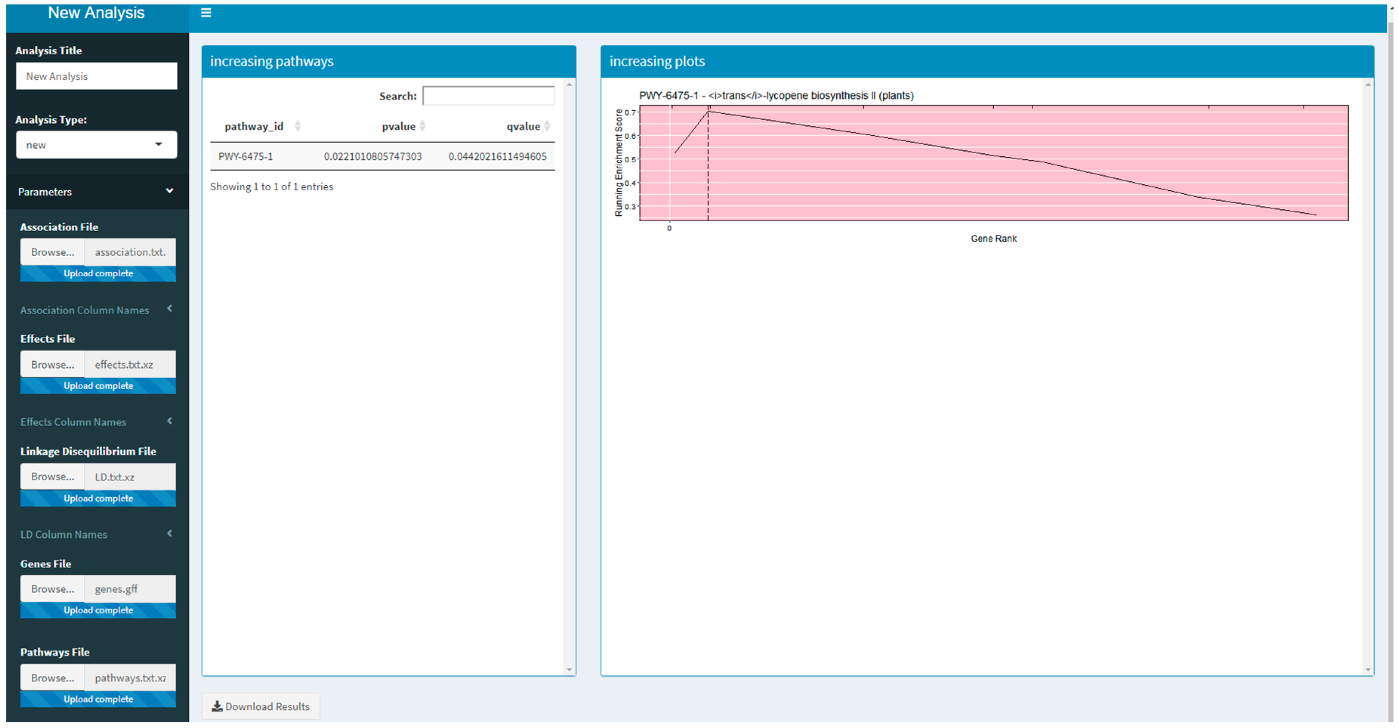Browse for an Effects File

pyautogui.click(x=52, y=364)
